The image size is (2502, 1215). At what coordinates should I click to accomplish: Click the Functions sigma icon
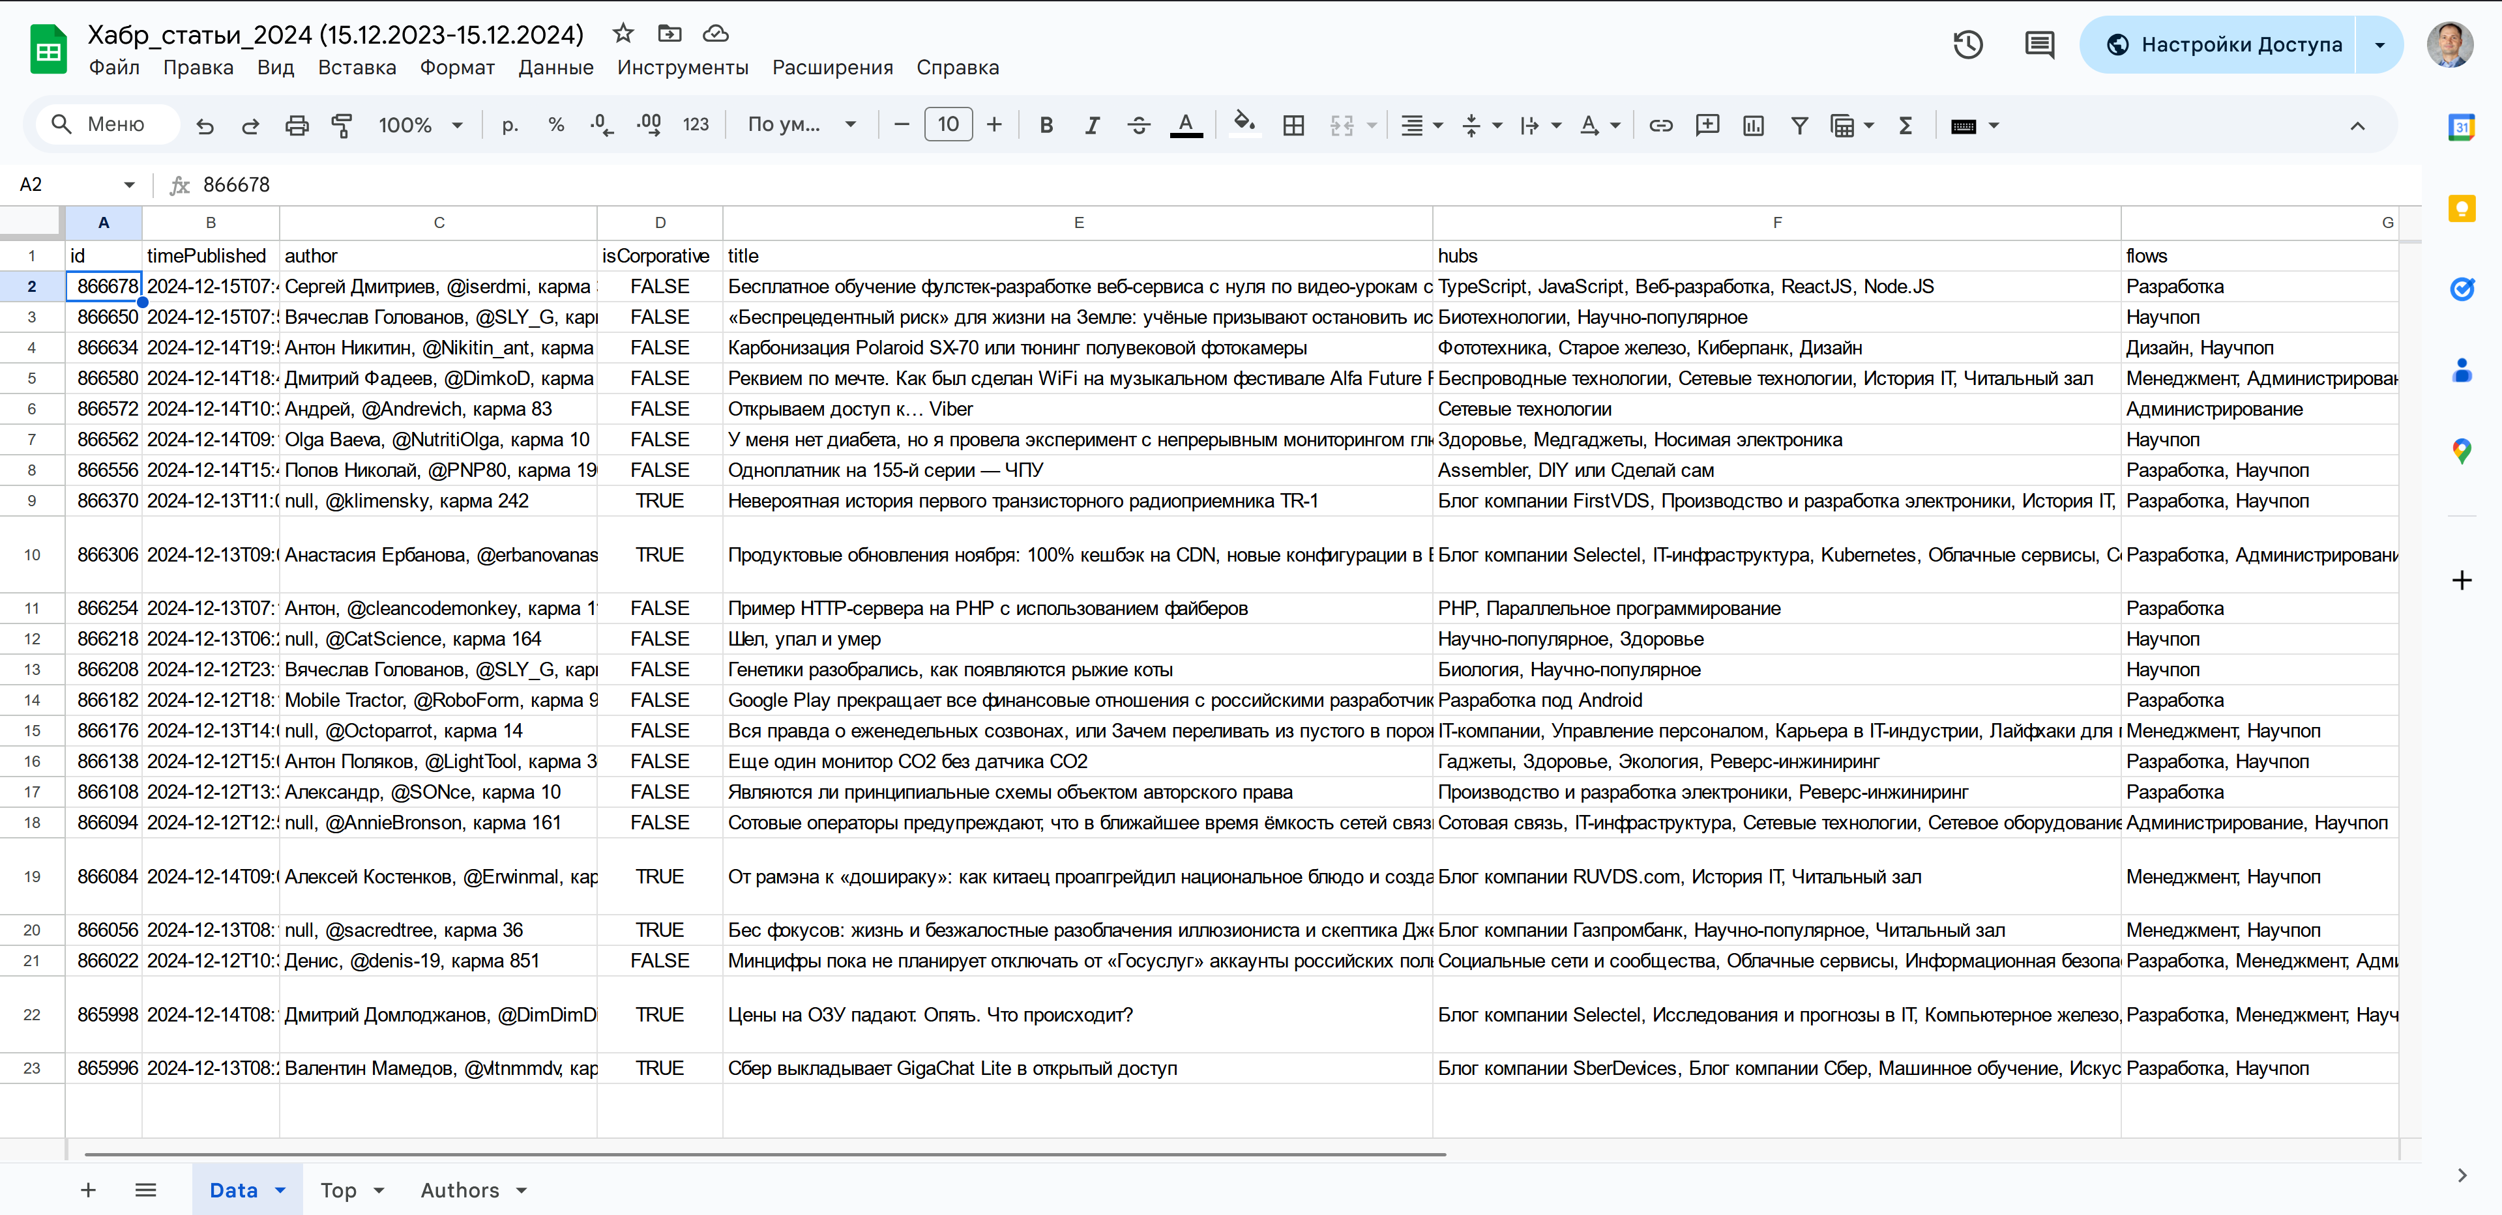point(1905,125)
